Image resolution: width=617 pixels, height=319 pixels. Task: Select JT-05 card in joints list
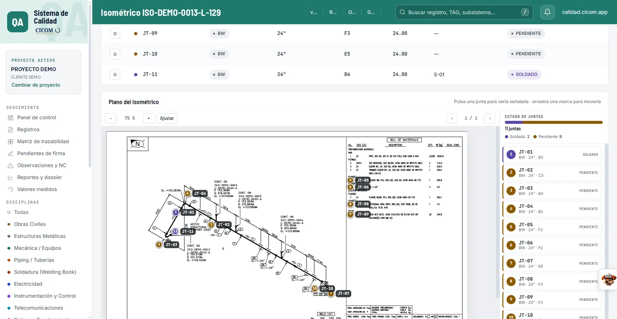[x=552, y=227]
